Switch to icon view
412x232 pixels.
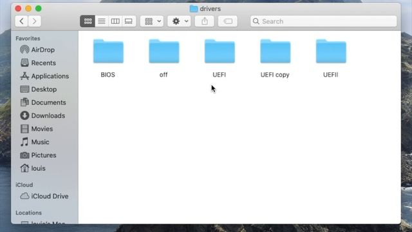[88, 21]
